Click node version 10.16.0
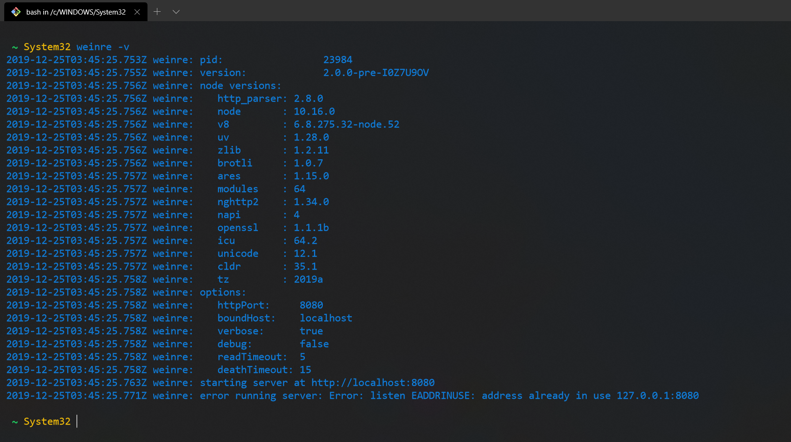 click(314, 111)
